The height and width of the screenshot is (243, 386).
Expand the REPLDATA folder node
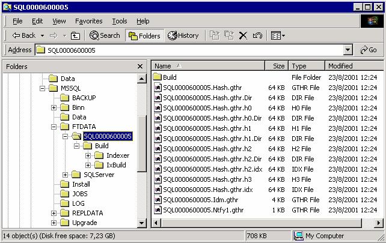(x=54, y=213)
